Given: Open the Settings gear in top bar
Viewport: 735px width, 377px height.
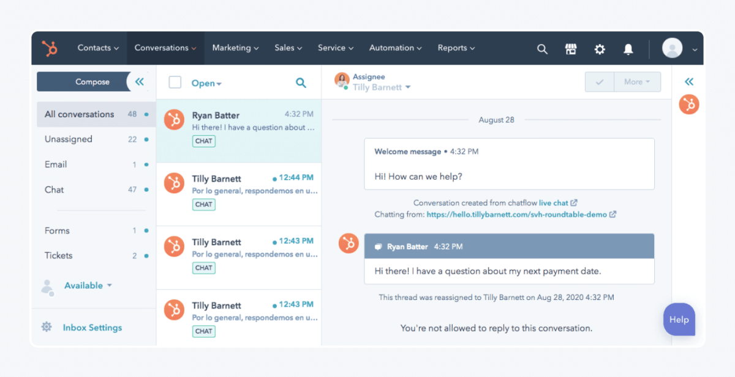Looking at the screenshot, I should pos(600,49).
